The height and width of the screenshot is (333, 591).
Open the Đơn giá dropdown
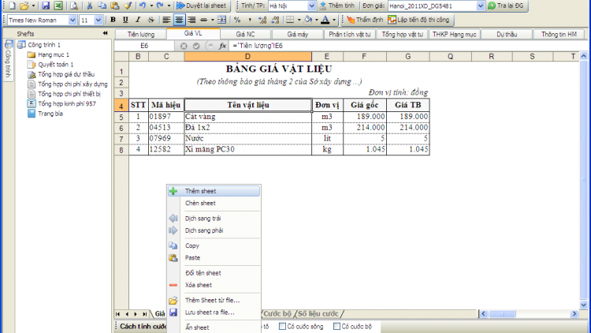pos(480,6)
